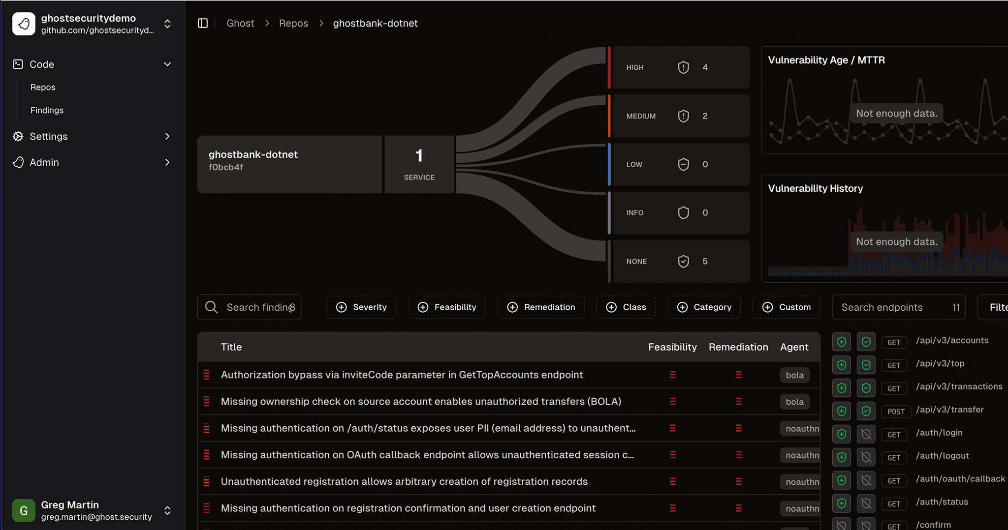Click the Repos breadcrumb link
Screen dimensions: 1008x530
click(x=293, y=23)
